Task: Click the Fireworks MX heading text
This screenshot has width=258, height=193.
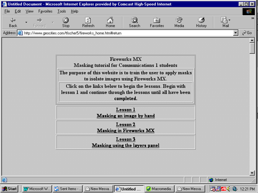Action: (x=125, y=59)
